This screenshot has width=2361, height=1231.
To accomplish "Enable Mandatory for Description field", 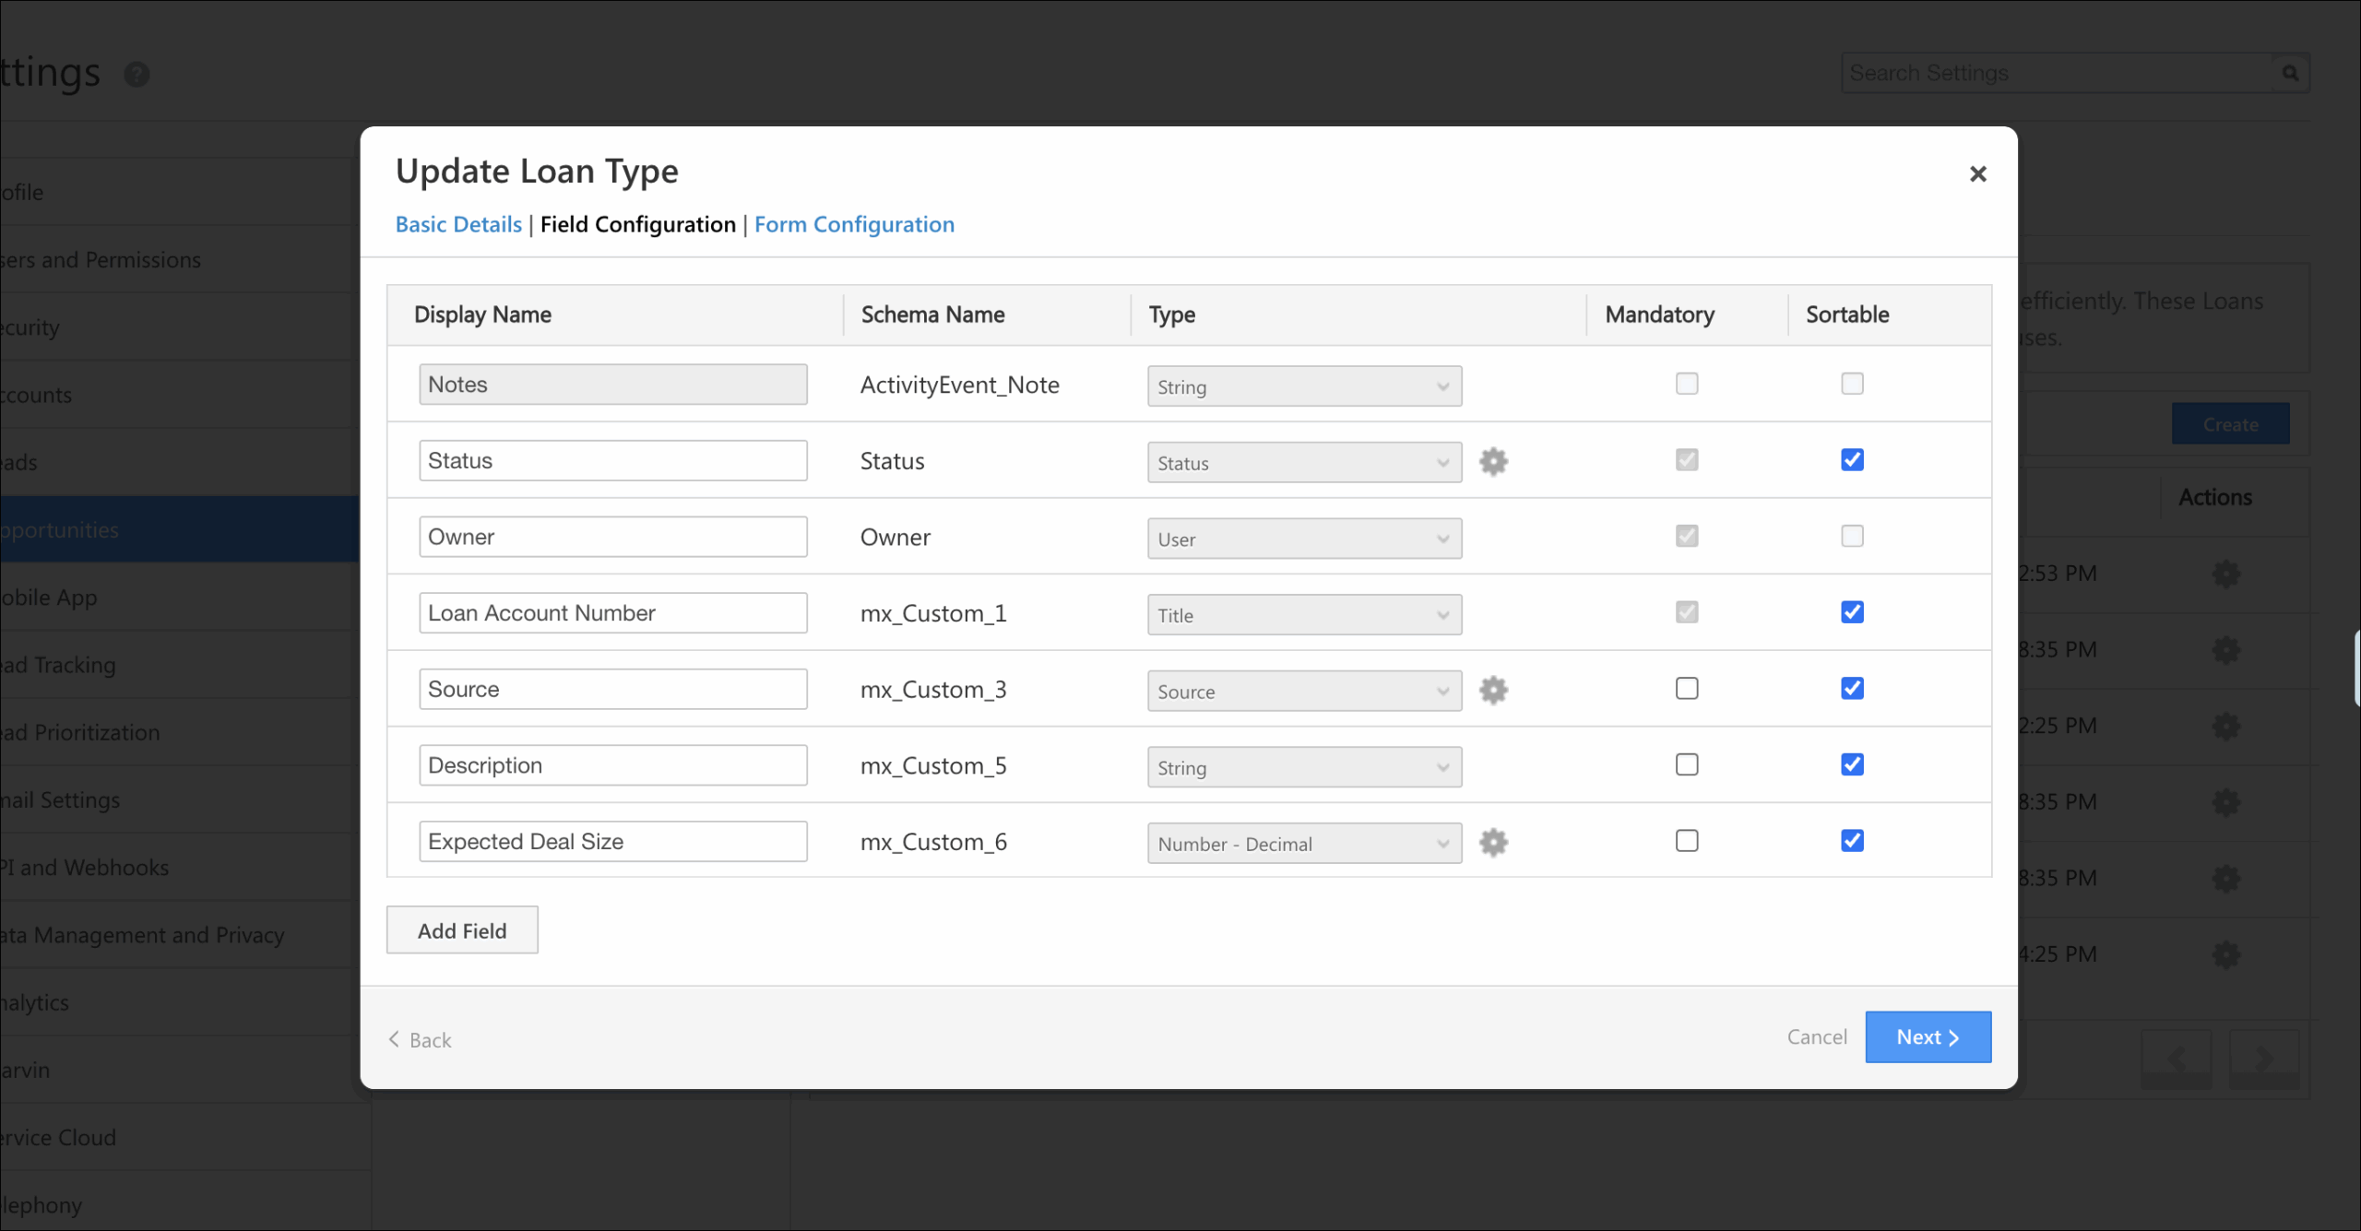I will pos(1687,764).
